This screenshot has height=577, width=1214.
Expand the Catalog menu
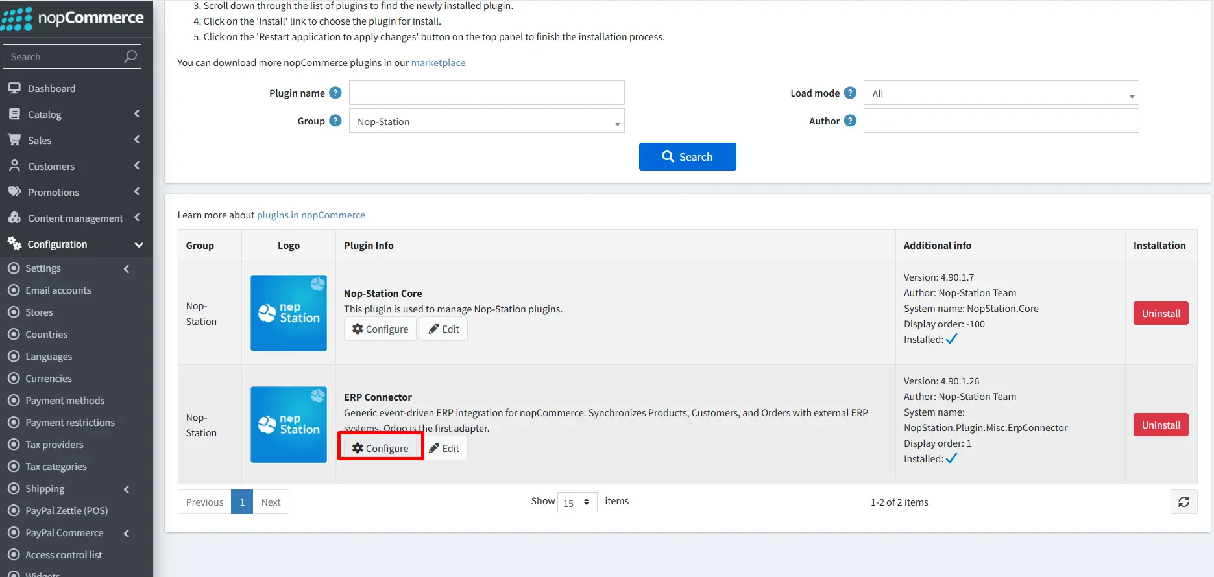tap(77, 114)
